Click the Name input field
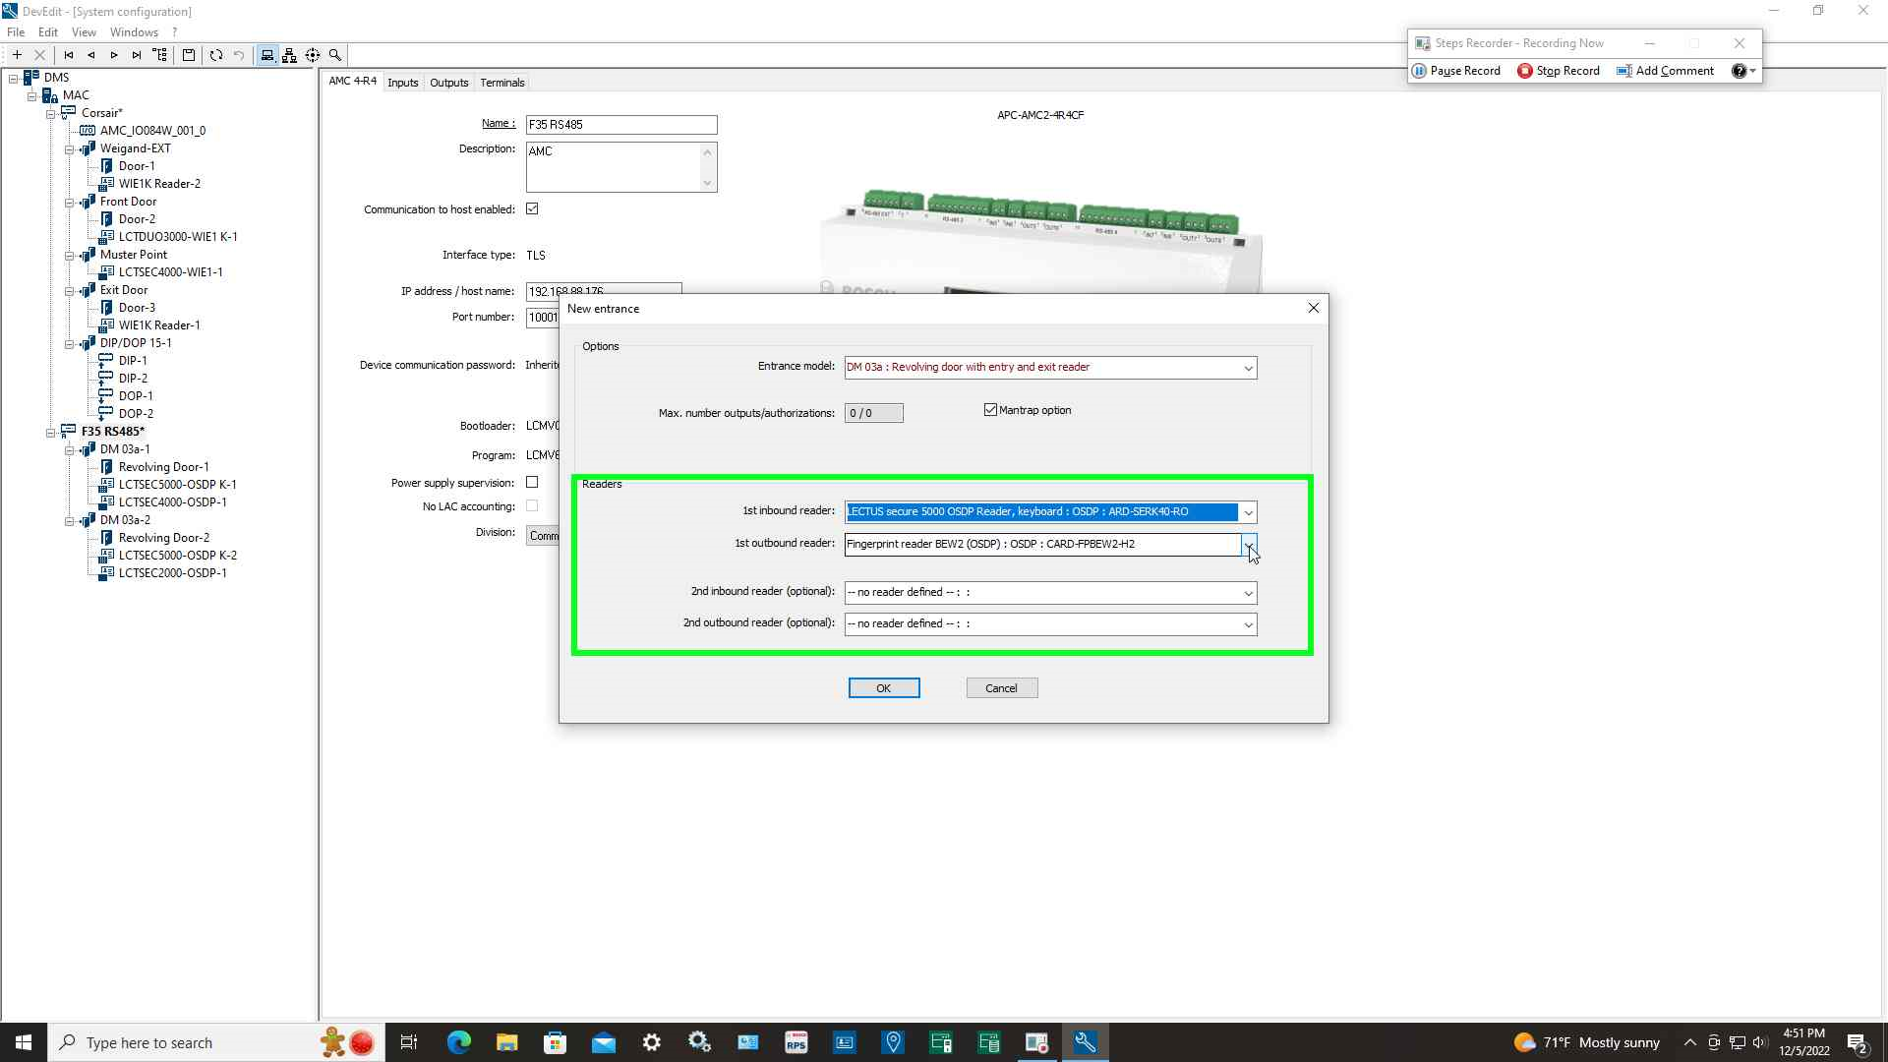Screen dimensions: 1888x1062 tap(620, 125)
